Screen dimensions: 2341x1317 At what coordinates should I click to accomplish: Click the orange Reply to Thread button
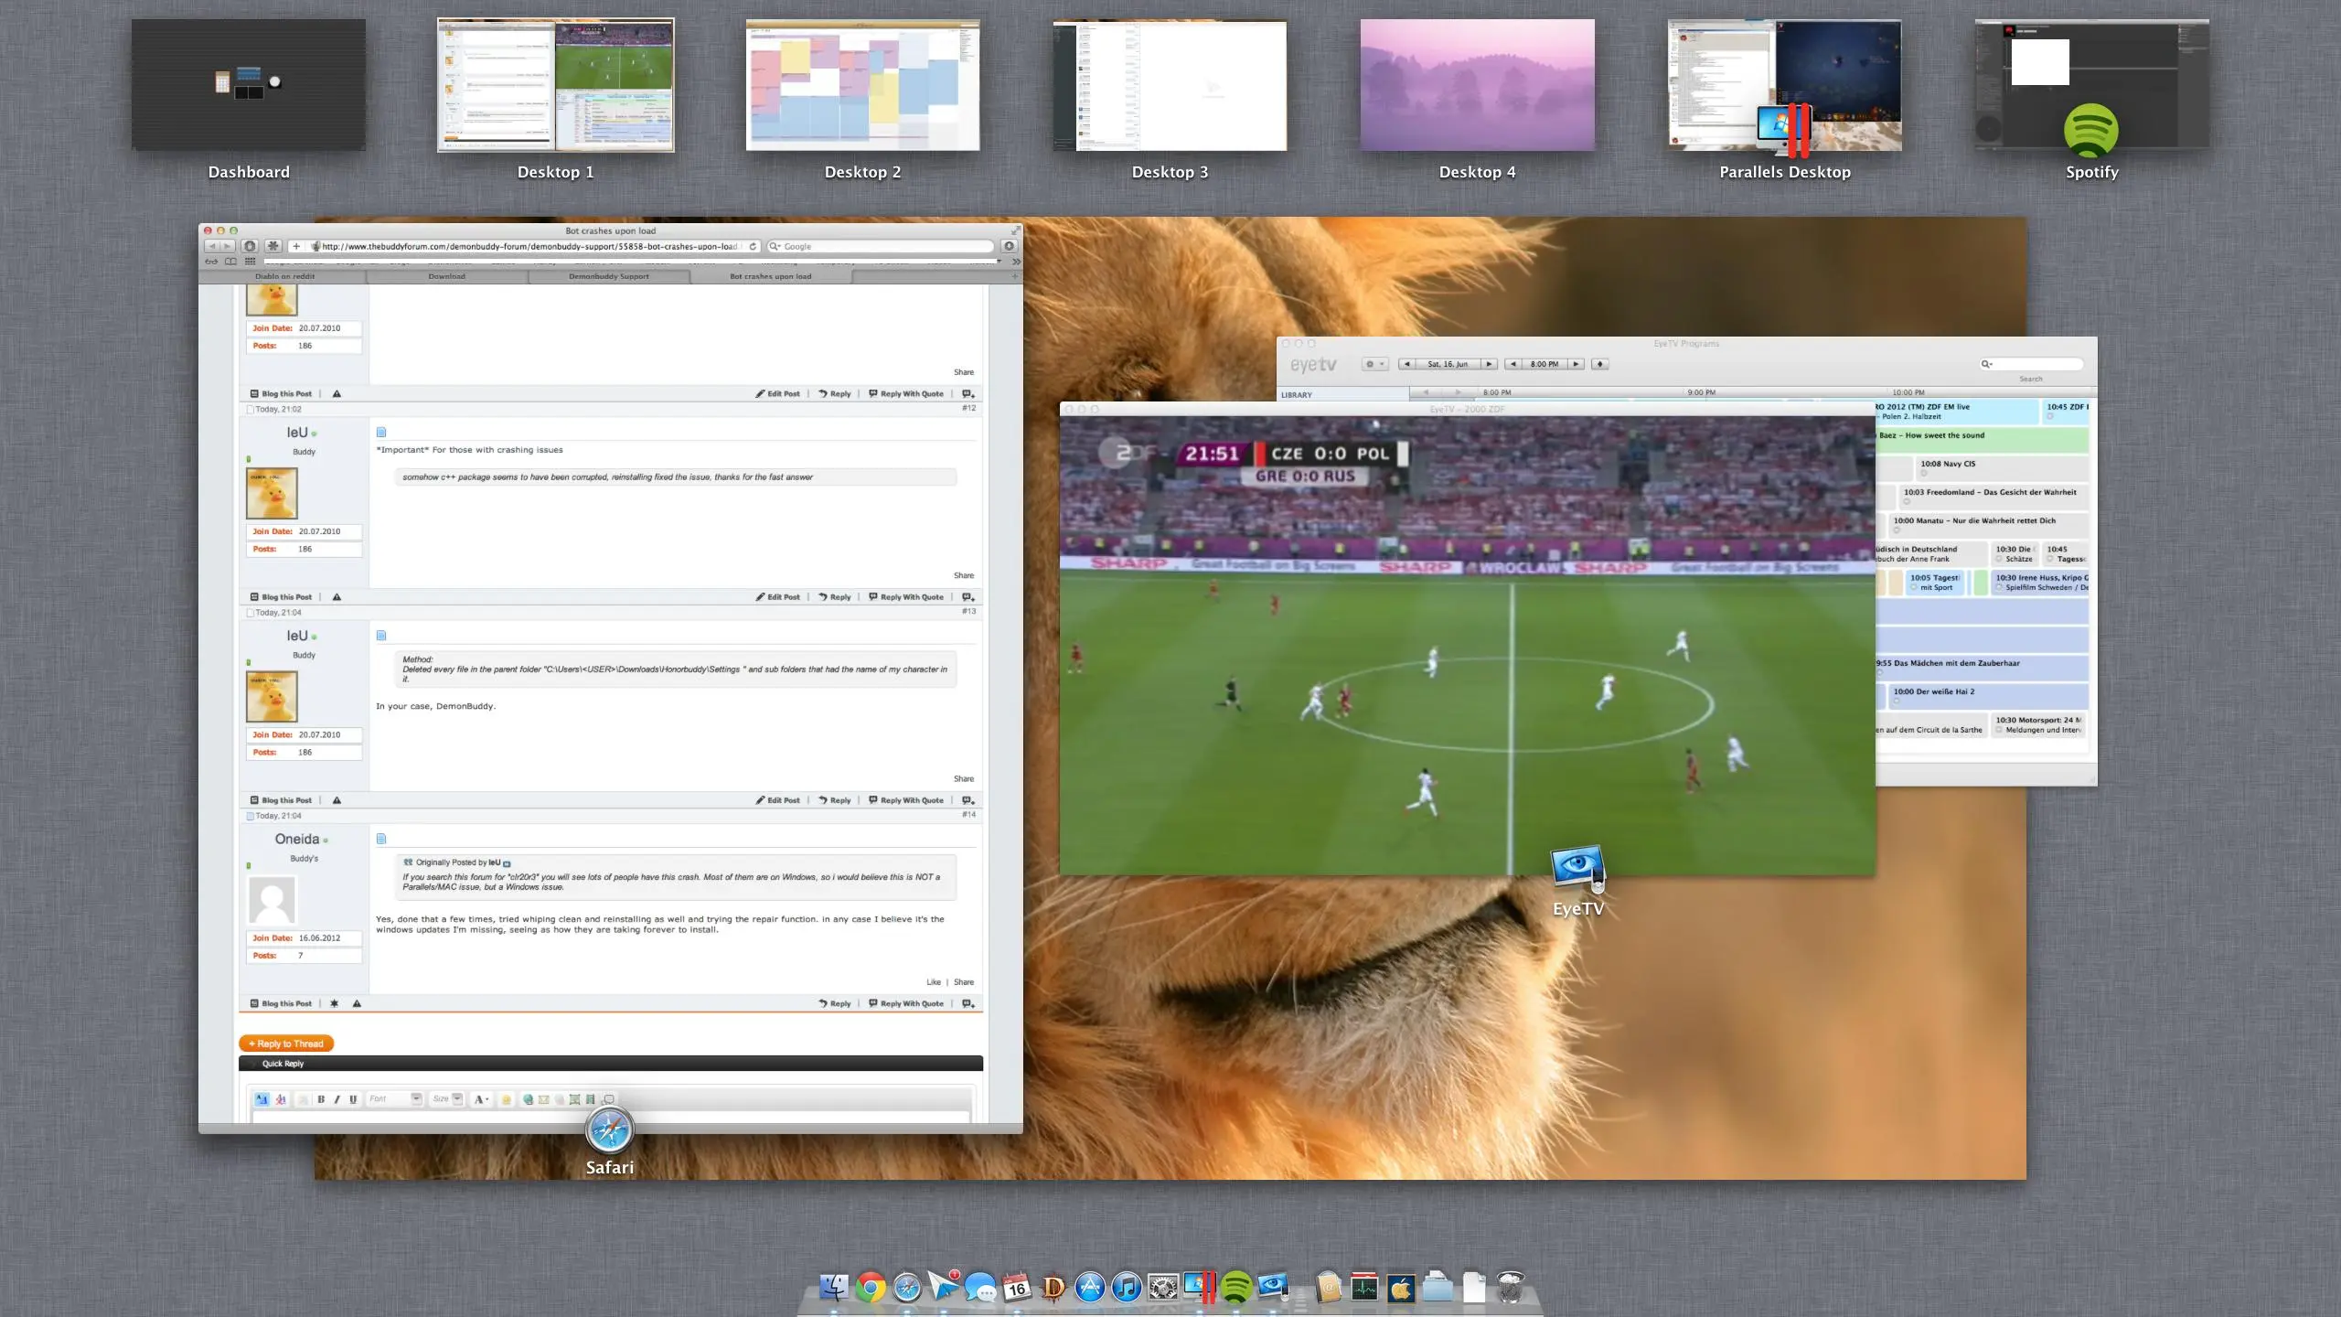286,1044
